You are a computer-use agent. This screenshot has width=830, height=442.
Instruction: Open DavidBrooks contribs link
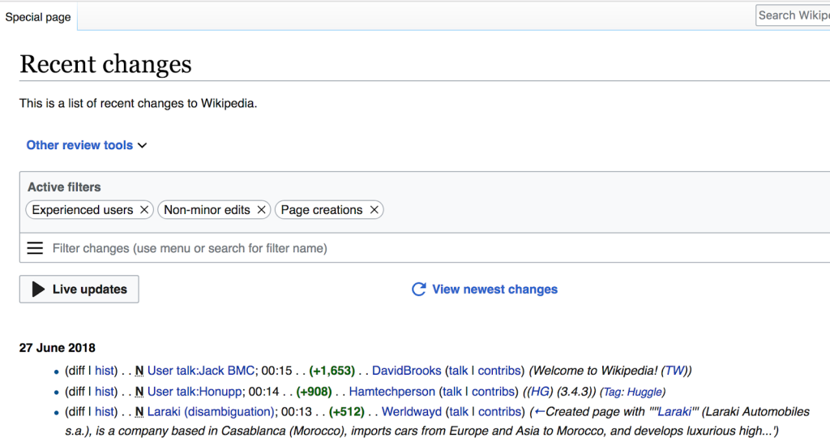coord(499,371)
